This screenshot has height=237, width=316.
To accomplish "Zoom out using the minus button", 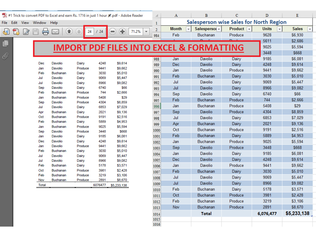I will pyautogui.click(x=113, y=31).
